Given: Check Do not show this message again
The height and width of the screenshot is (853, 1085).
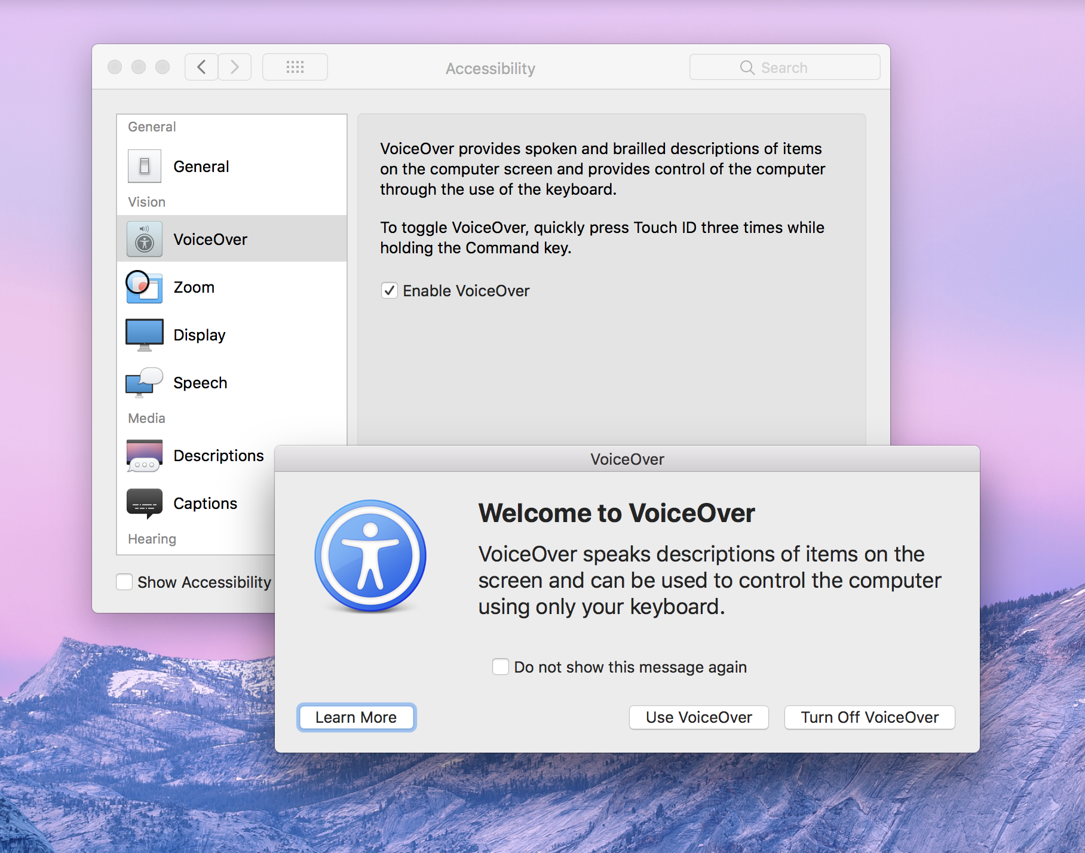Looking at the screenshot, I should point(501,667).
